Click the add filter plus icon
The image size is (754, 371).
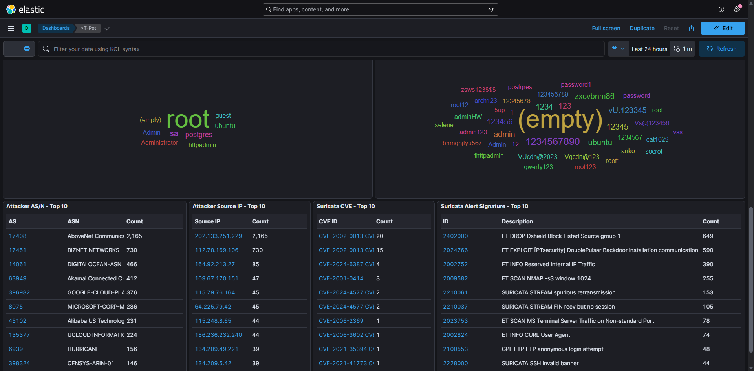(x=27, y=49)
